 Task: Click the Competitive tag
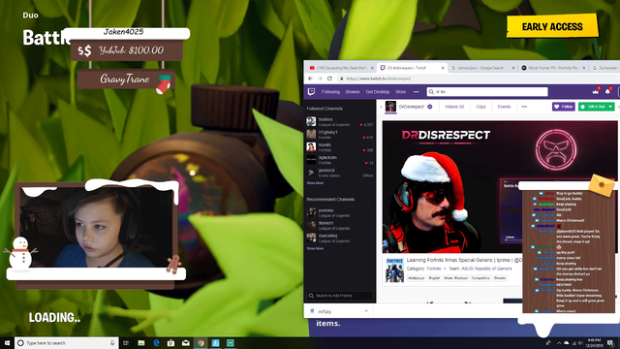tap(480, 278)
